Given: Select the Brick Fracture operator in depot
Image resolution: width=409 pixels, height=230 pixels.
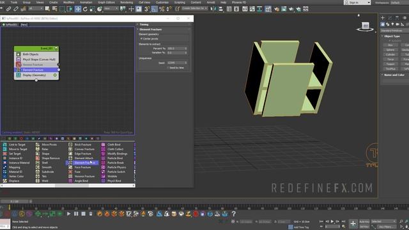Looking at the screenshot, I should pyautogui.click(x=80, y=144).
